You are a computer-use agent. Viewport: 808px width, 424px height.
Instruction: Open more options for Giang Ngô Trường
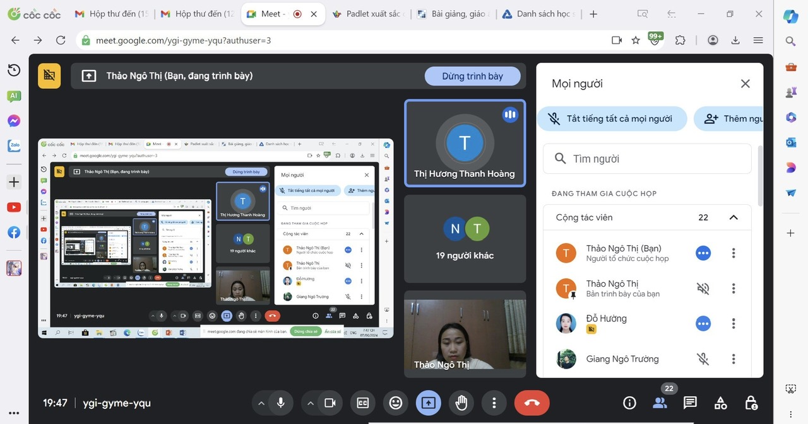tap(734, 359)
